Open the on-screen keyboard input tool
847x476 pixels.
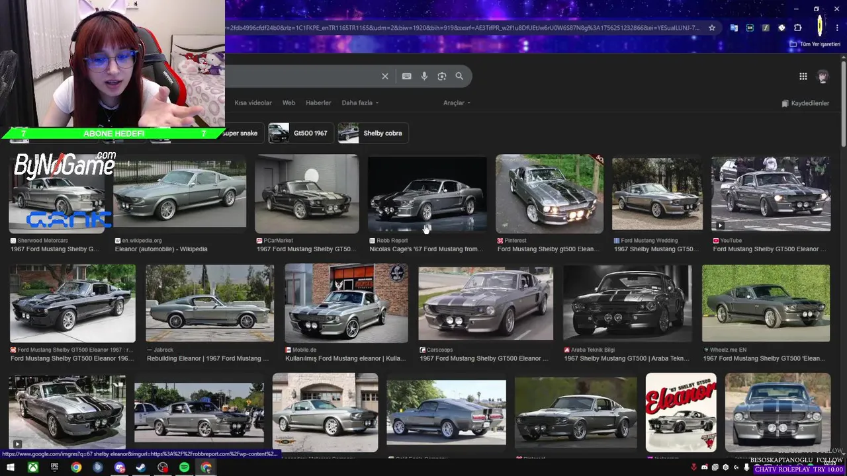[x=406, y=76]
